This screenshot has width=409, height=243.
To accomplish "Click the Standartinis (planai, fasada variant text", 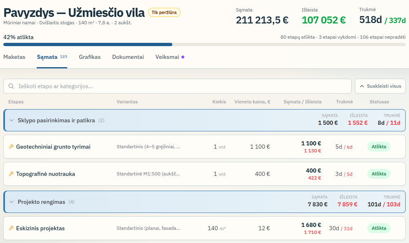I will coord(148,228).
